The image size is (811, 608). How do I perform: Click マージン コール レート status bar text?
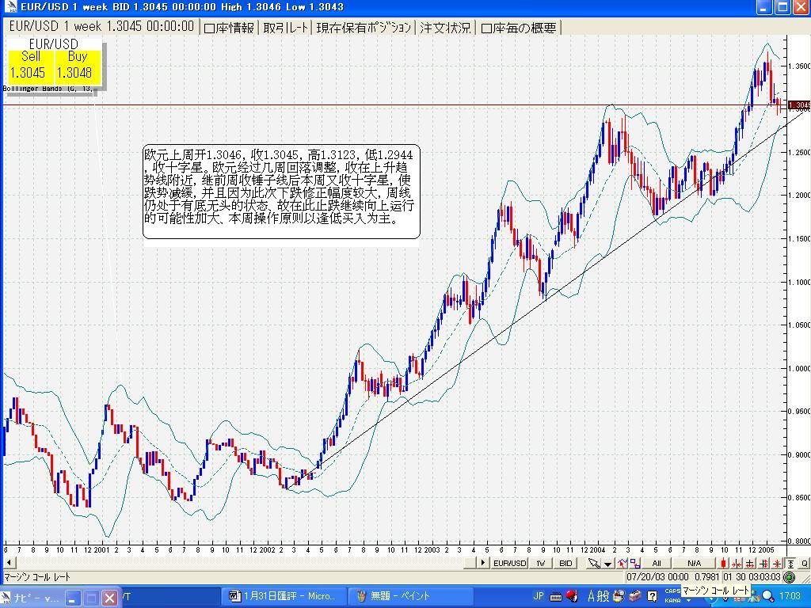pos(37,577)
